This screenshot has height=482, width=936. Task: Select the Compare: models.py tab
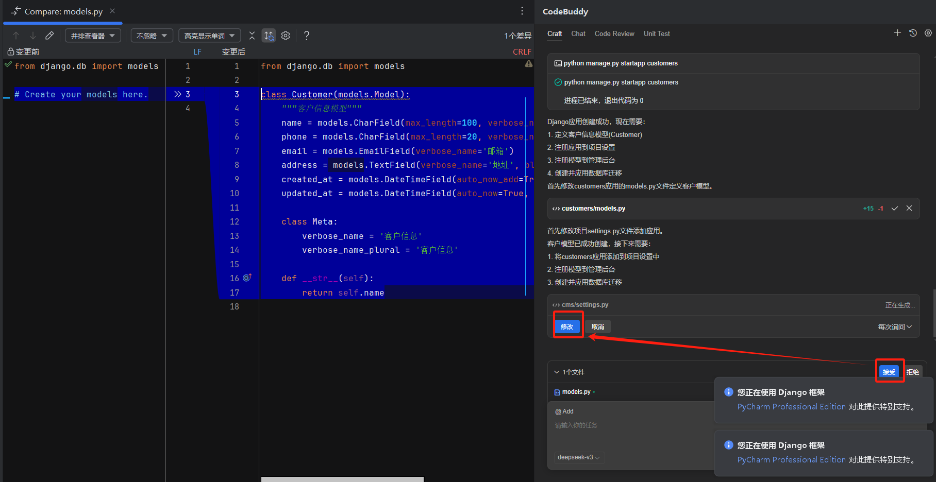point(63,11)
